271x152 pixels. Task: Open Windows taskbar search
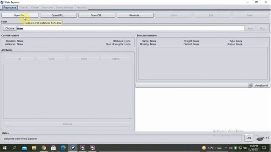pyautogui.click(x=14, y=148)
